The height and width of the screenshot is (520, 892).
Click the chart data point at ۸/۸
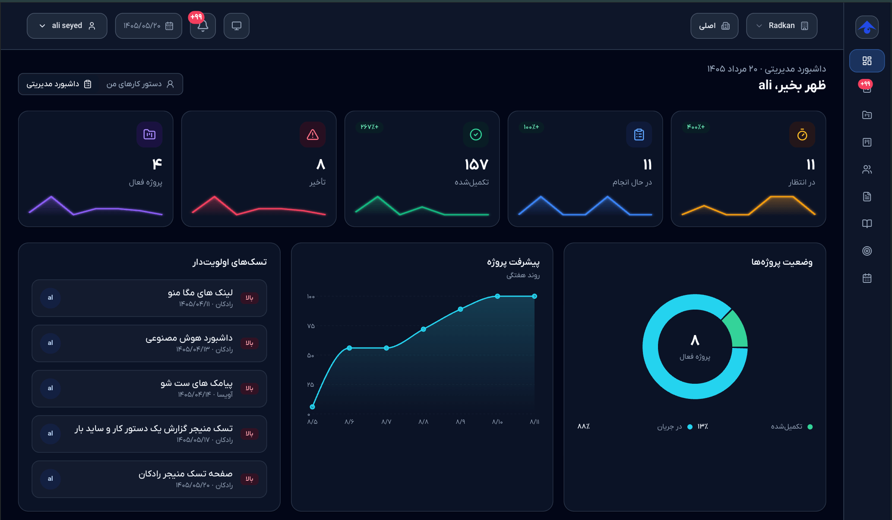(x=424, y=329)
